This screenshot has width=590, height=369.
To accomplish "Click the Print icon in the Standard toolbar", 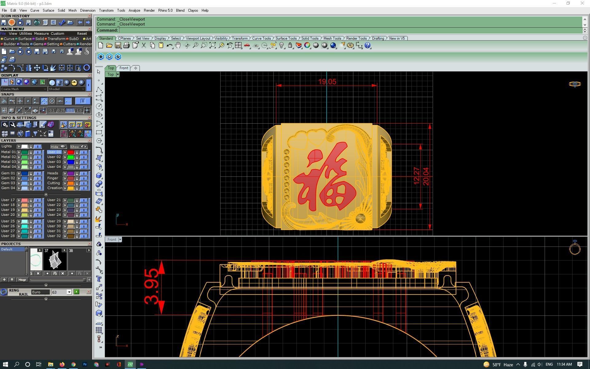I will (x=126, y=46).
